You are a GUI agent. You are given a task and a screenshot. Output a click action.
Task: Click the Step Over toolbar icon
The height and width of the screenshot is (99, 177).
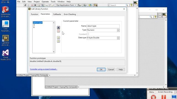pos(50,5)
